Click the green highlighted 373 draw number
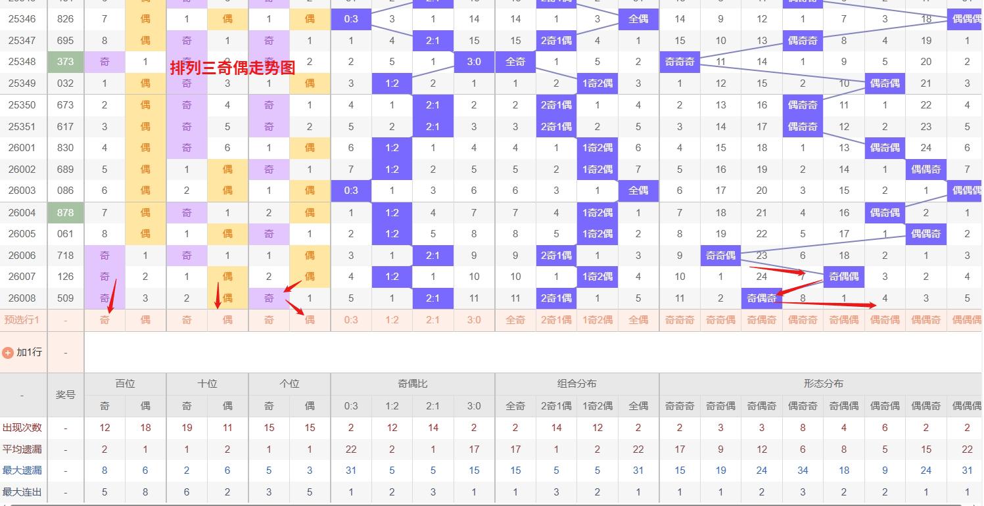984x506 pixels. tap(66, 62)
